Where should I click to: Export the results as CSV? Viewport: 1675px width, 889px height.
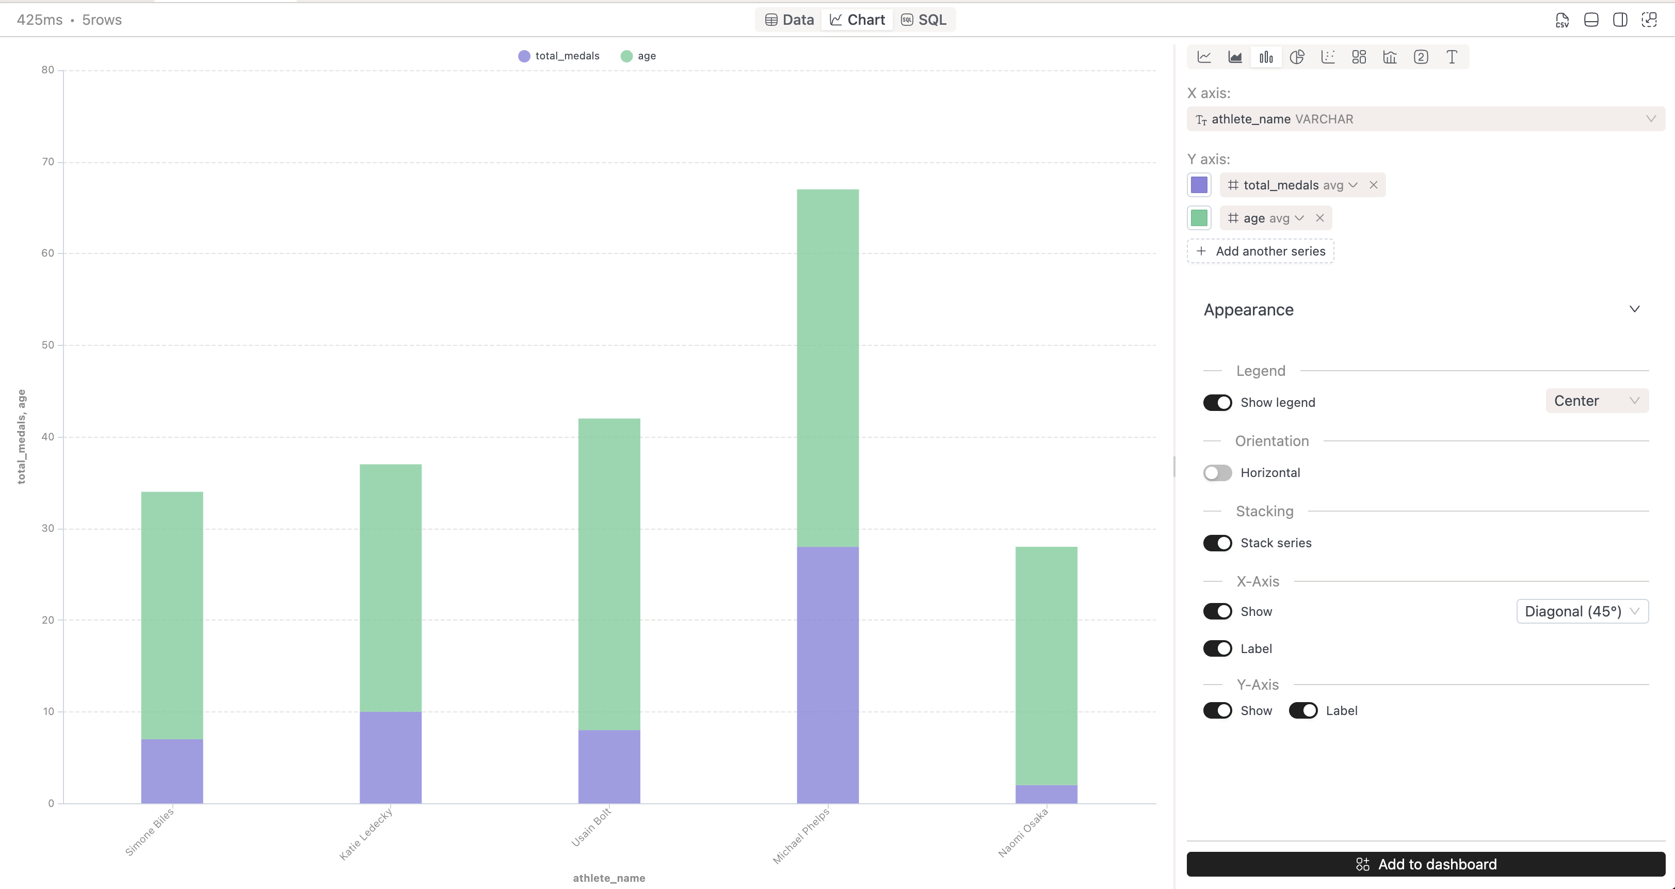point(1562,20)
